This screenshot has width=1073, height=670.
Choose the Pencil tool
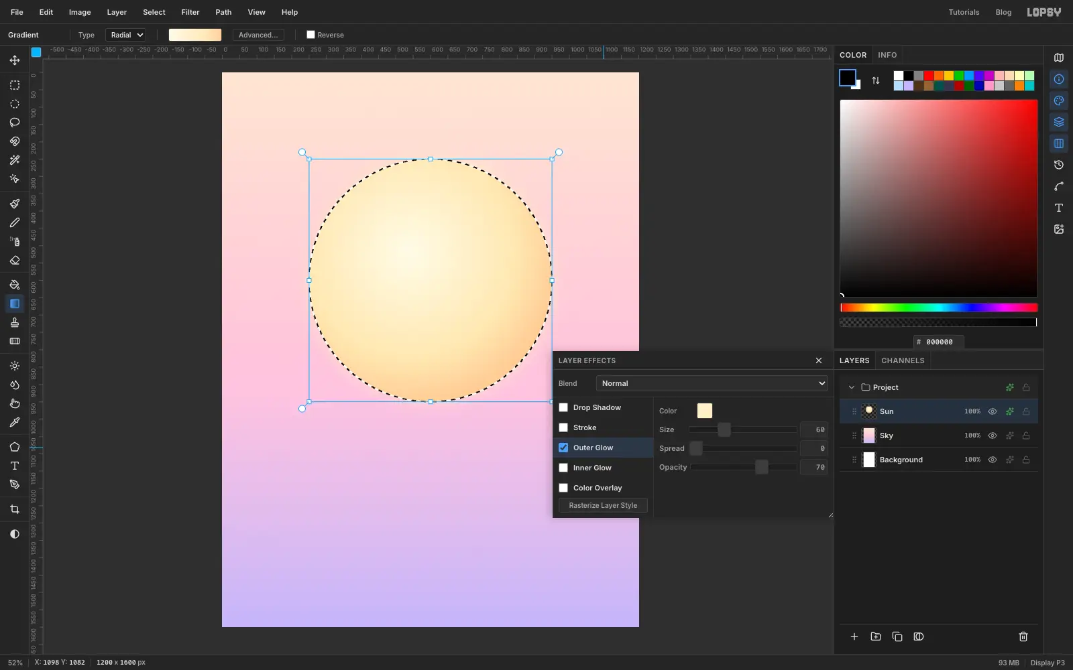15,222
